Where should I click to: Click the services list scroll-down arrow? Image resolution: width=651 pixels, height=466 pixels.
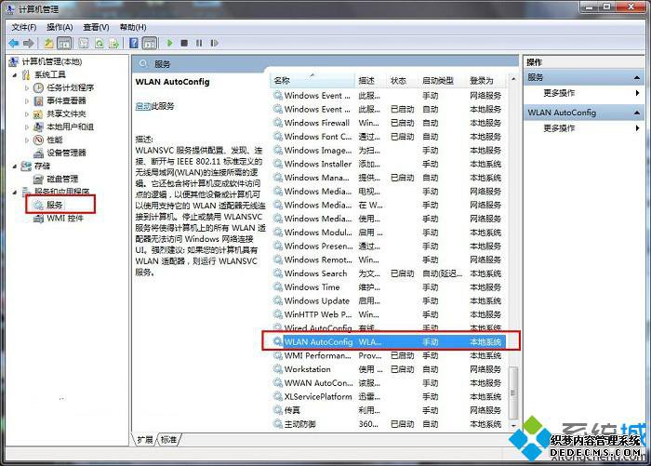(x=513, y=426)
